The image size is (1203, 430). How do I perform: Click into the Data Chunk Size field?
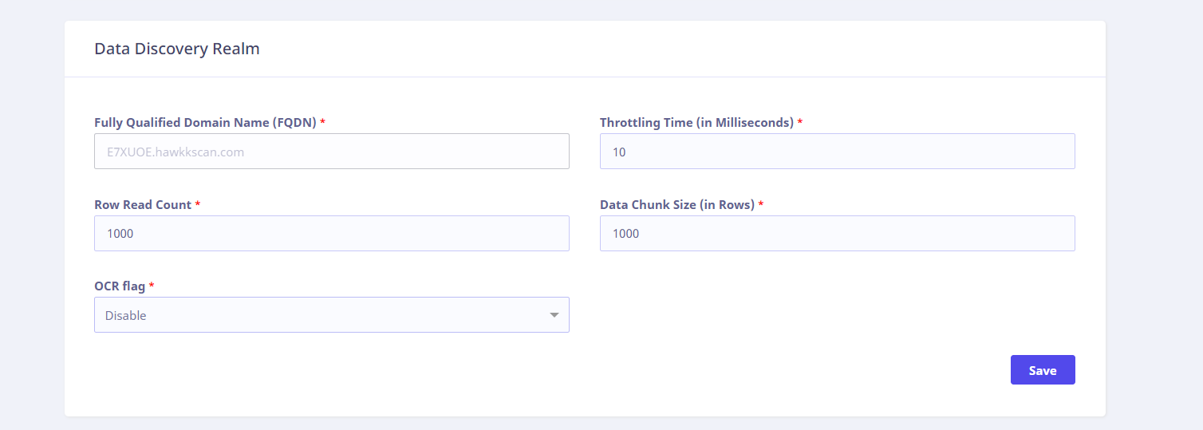coord(837,233)
